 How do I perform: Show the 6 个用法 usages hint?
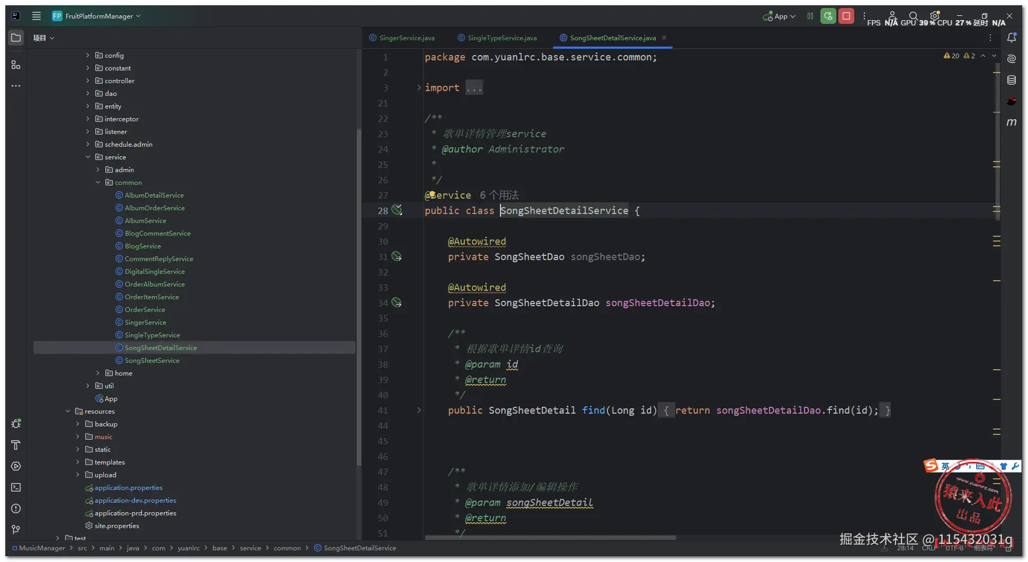499,195
